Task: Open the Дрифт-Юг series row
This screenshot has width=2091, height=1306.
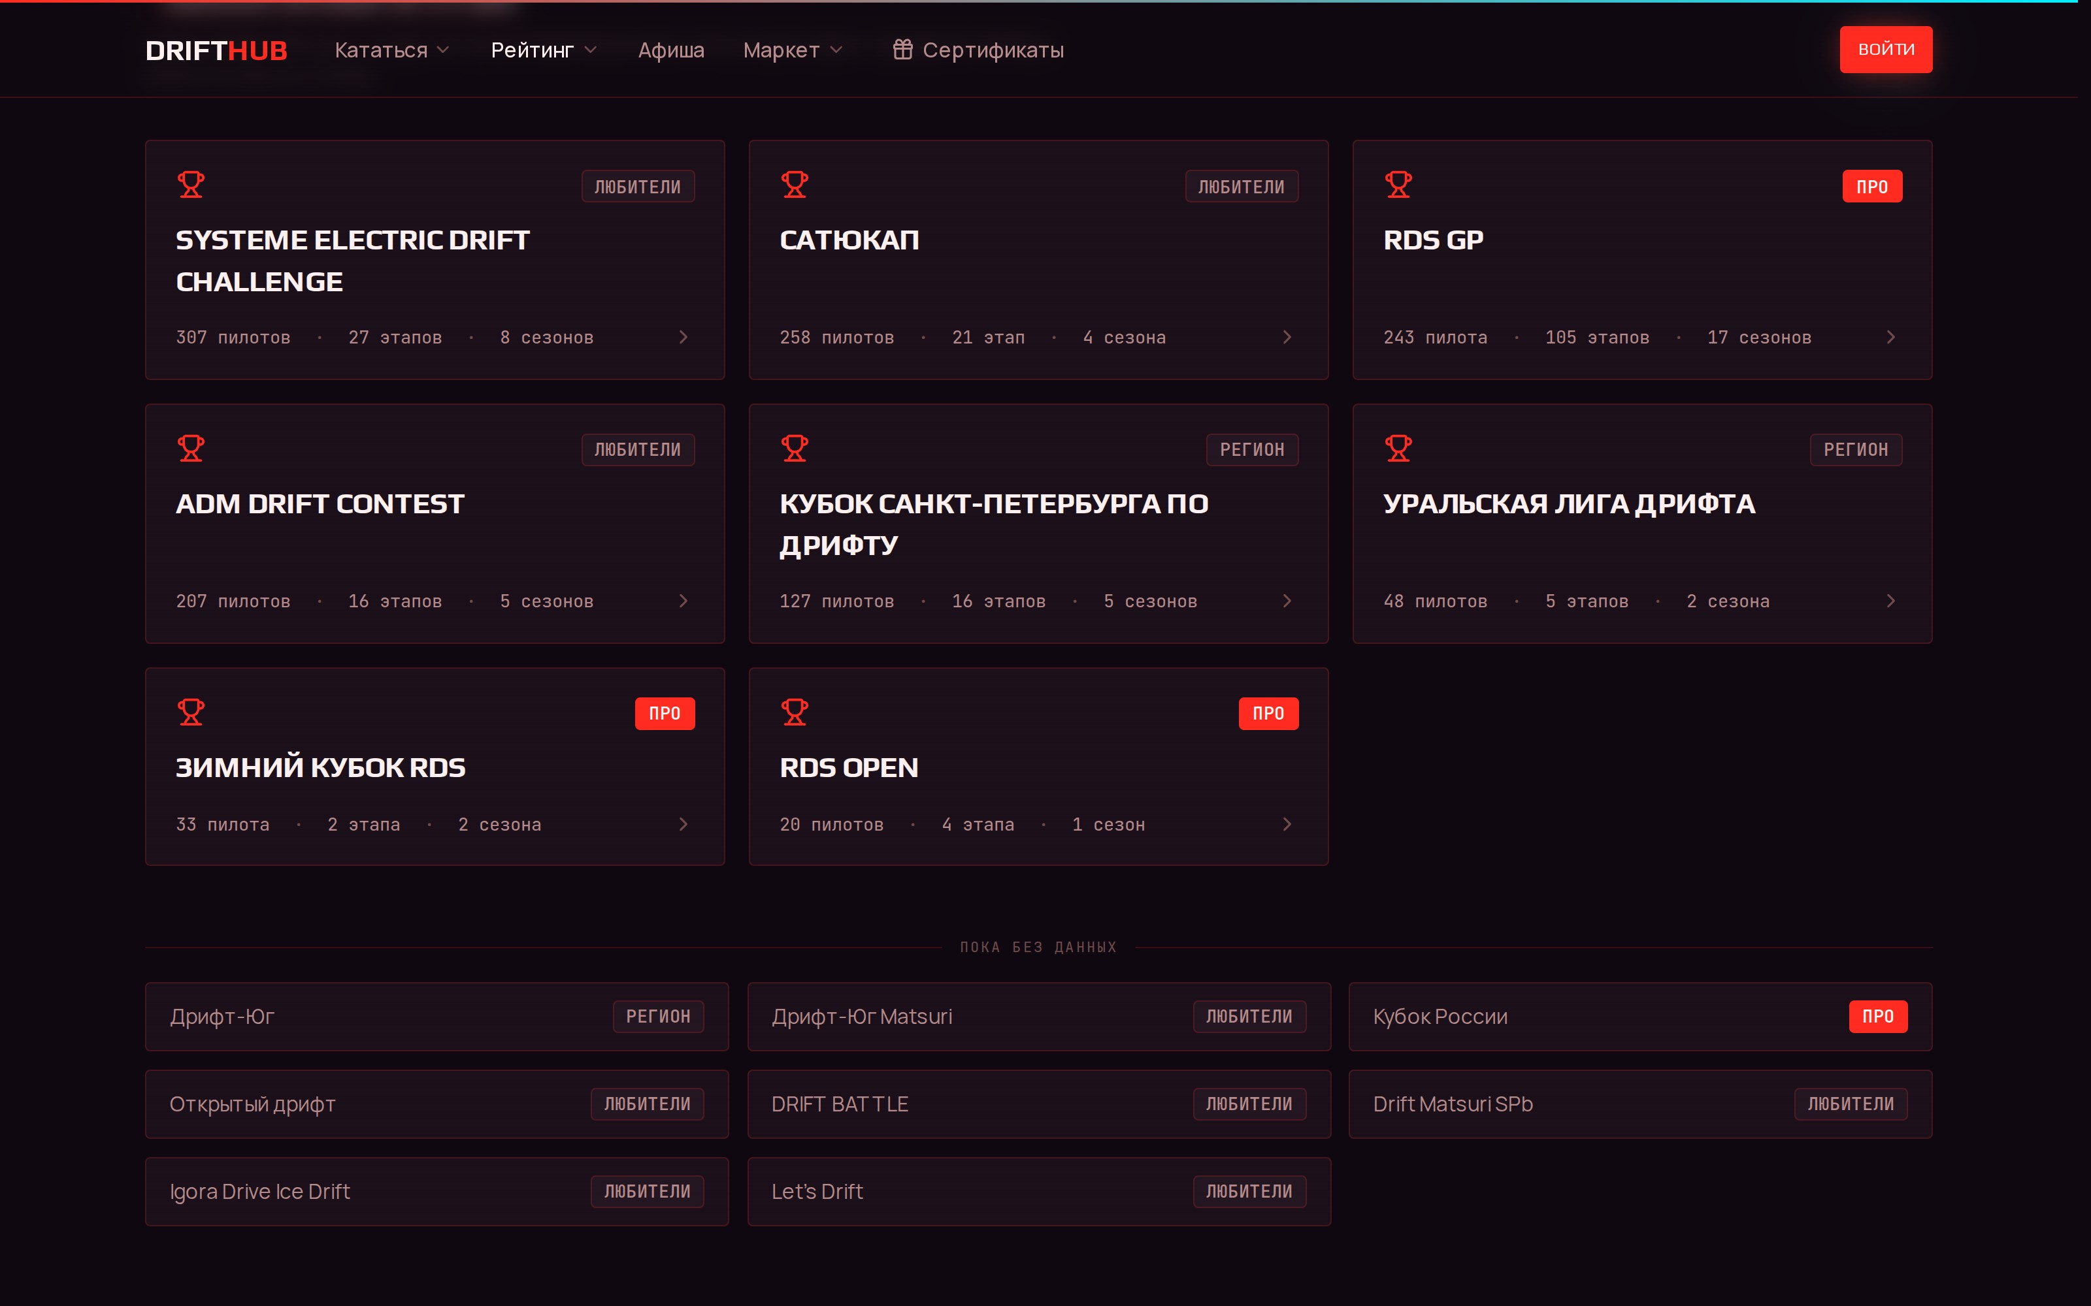Action: click(436, 1017)
